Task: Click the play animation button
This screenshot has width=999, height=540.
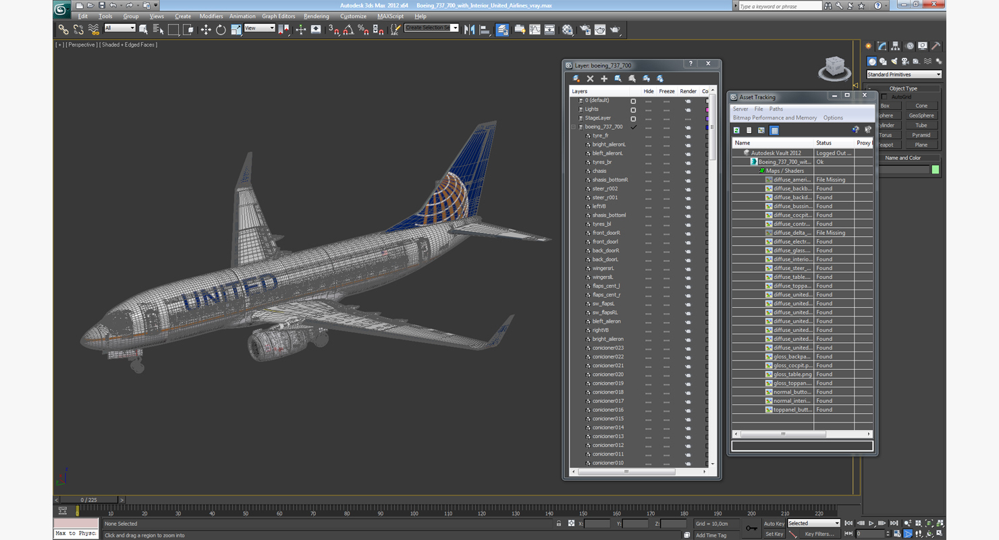Action: (871, 523)
